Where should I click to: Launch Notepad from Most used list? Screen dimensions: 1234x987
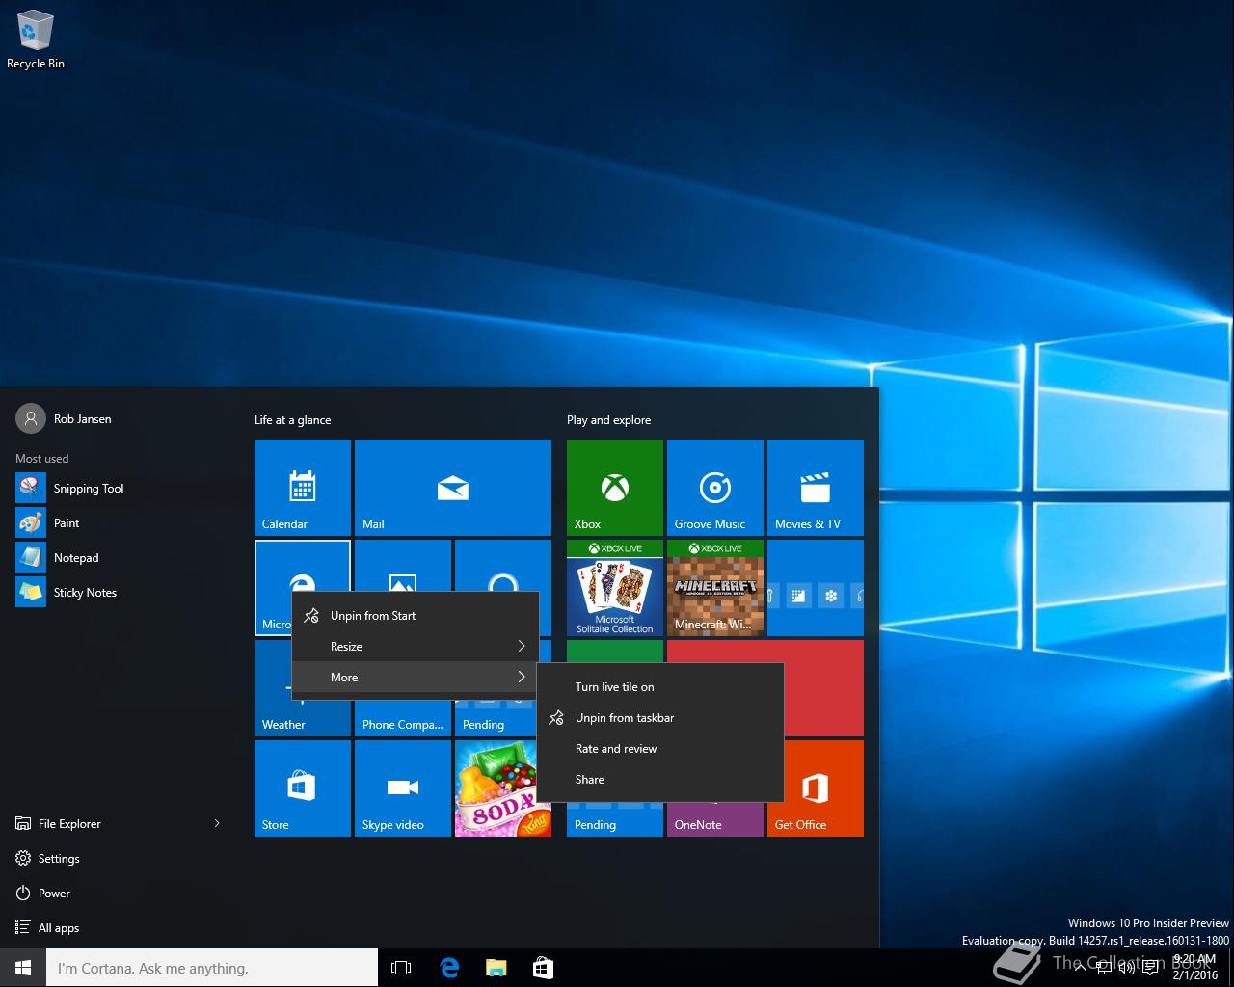(118, 558)
